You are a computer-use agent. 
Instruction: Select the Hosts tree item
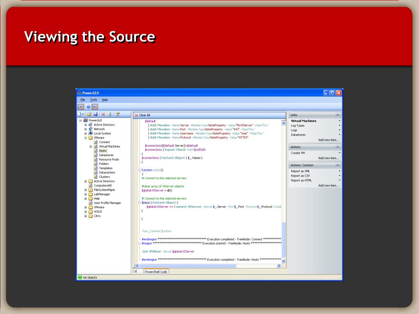click(x=103, y=150)
